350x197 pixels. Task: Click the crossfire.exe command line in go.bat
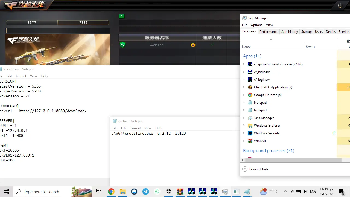coord(149,134)
